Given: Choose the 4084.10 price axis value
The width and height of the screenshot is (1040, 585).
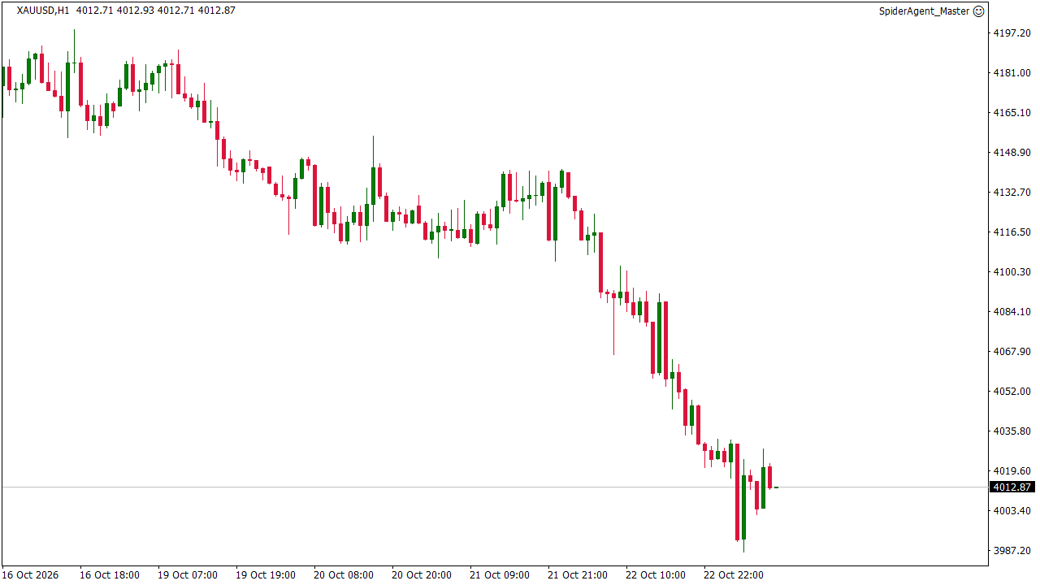Looking at the screenshot, I should point(1012,312).
